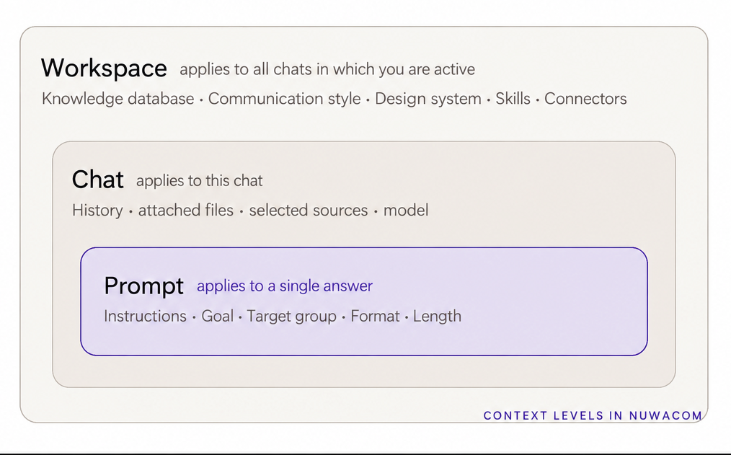Click the model label in Chat
Viewport: 731px width, 455px height.
[x=406, y=211]
